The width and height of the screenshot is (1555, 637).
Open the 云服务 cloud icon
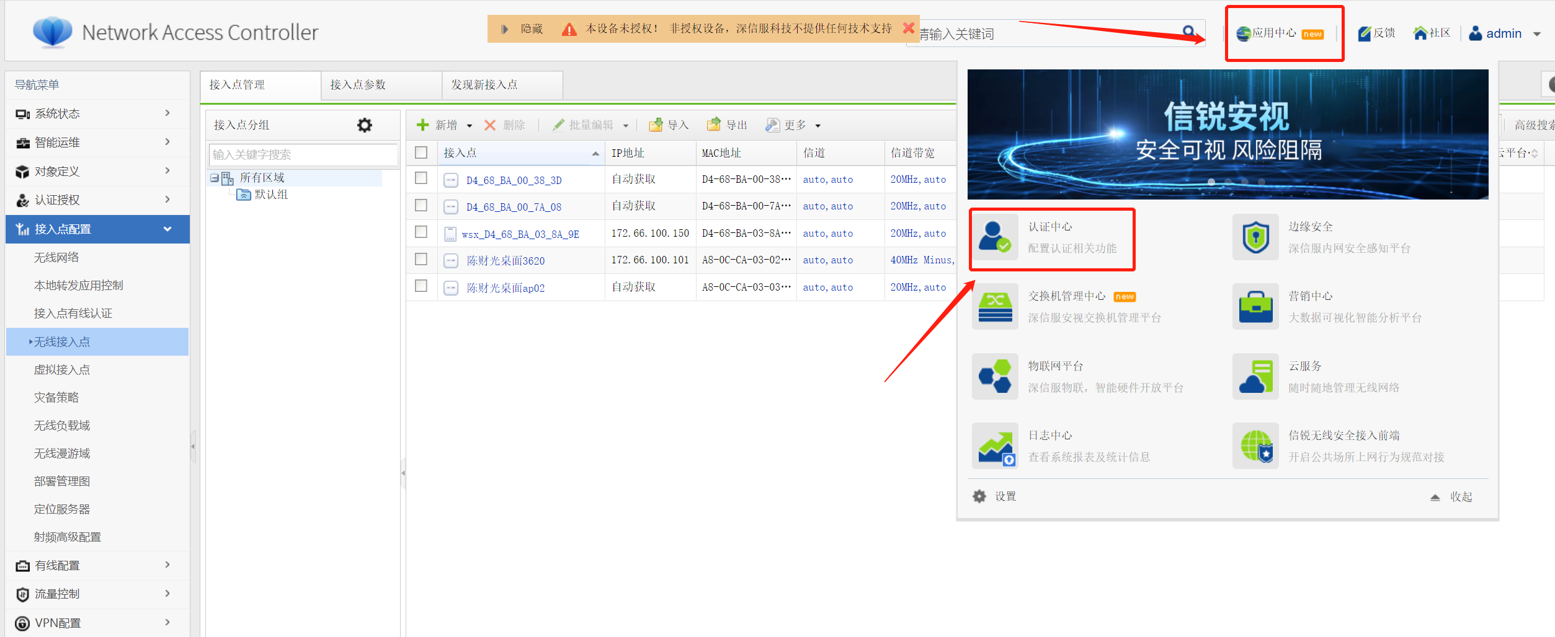pyautogui.click(x=1255, y=376)
